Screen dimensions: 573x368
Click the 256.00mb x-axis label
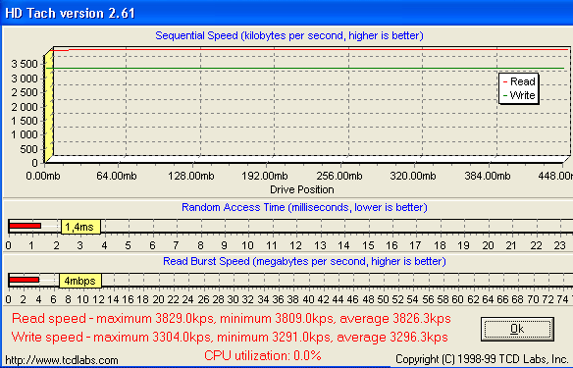tap(339, 176)
